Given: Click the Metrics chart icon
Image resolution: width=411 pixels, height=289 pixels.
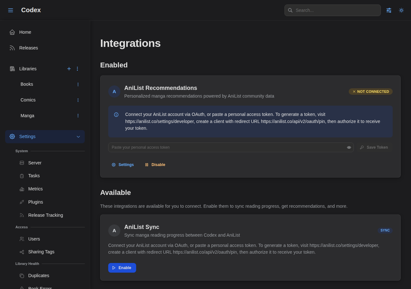Looking at the screenshot, I should click(22, 189).
